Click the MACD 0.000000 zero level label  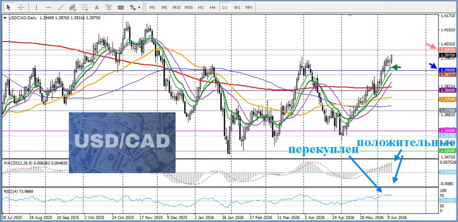click(448, 172)
